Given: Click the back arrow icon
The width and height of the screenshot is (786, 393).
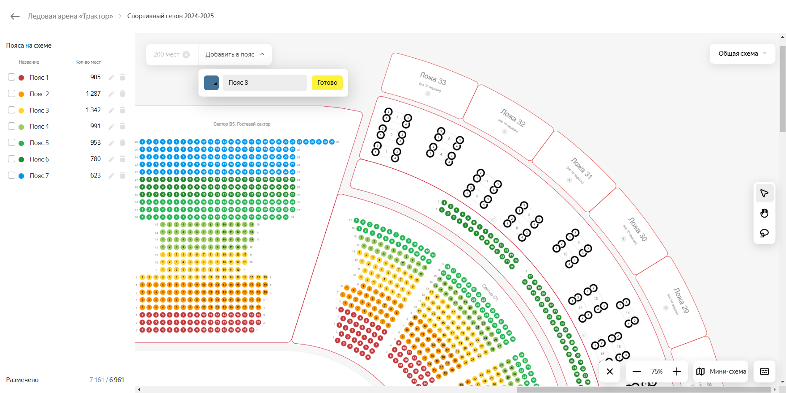Looking at the screenshot, I should pyautogui.click(x=15, y=16).
